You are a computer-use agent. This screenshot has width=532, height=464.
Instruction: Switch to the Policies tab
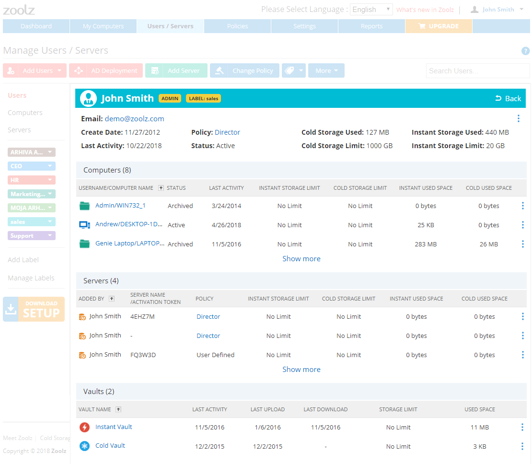[237, 26]
